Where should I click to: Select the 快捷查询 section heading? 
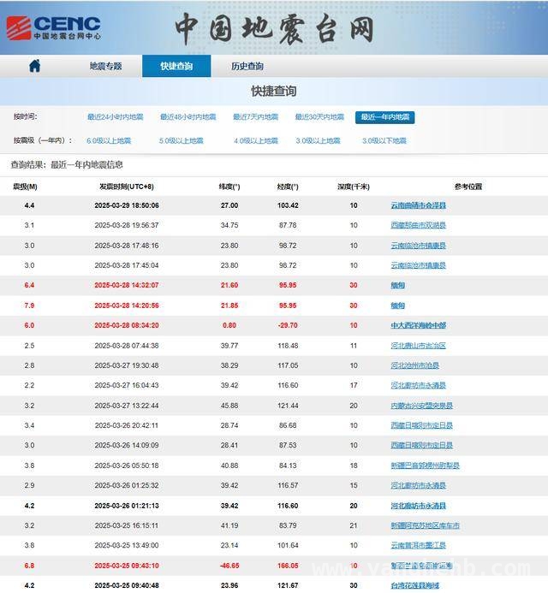274,92
